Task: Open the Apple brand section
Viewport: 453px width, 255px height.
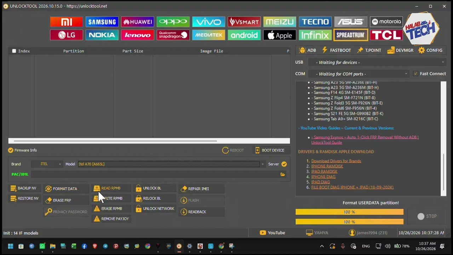Action: pyautogui.click(x=280, y=35)
